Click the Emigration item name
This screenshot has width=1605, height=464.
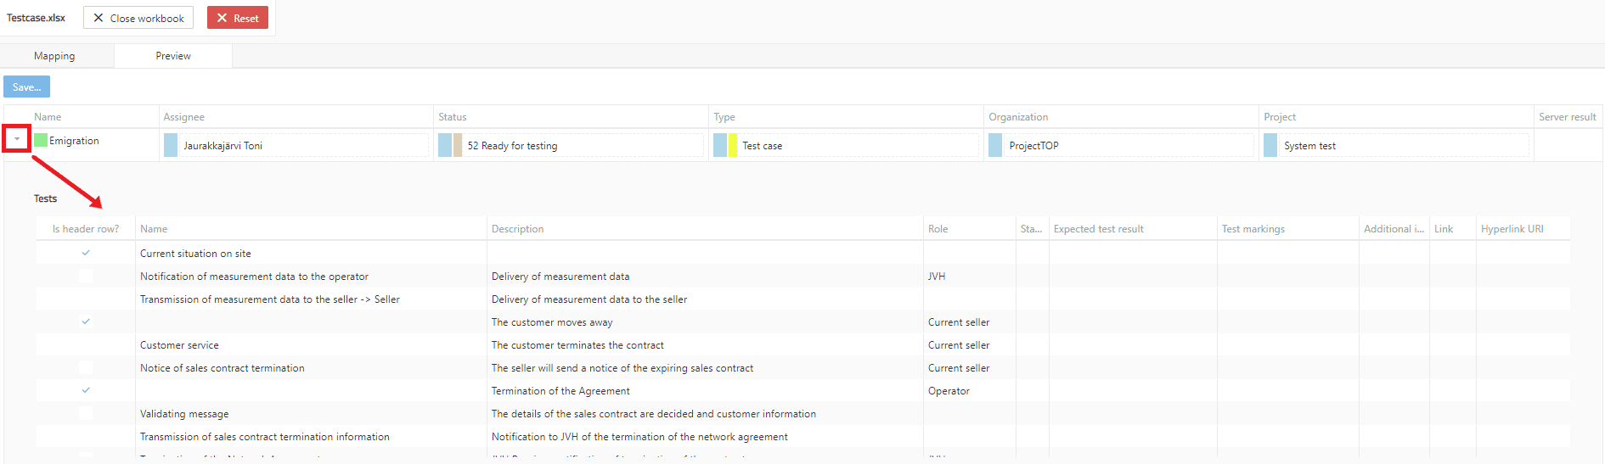[74, 141]
